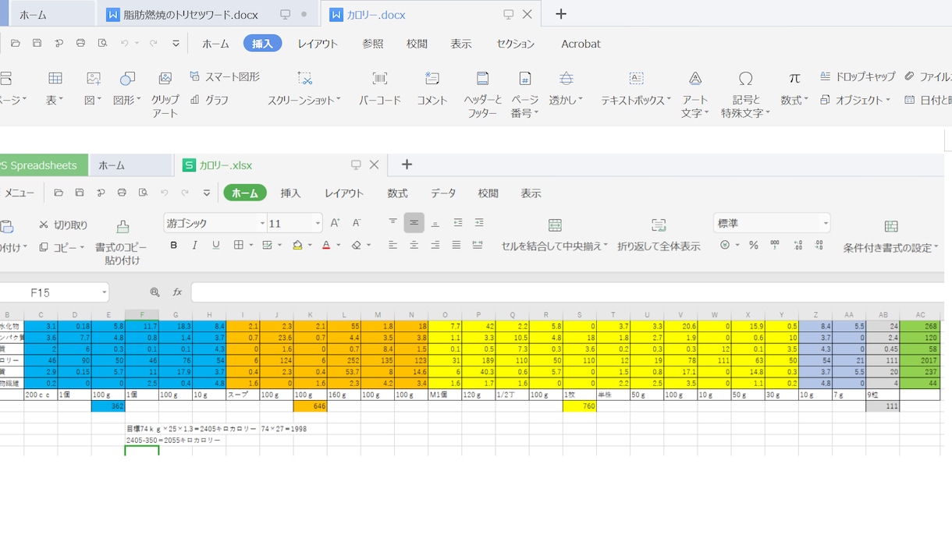
Task: Select the blue cell containing 362
Action: pos(108,406)
